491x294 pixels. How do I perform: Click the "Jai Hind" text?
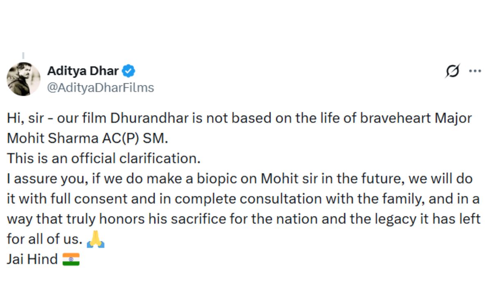[x=32, y=259]
